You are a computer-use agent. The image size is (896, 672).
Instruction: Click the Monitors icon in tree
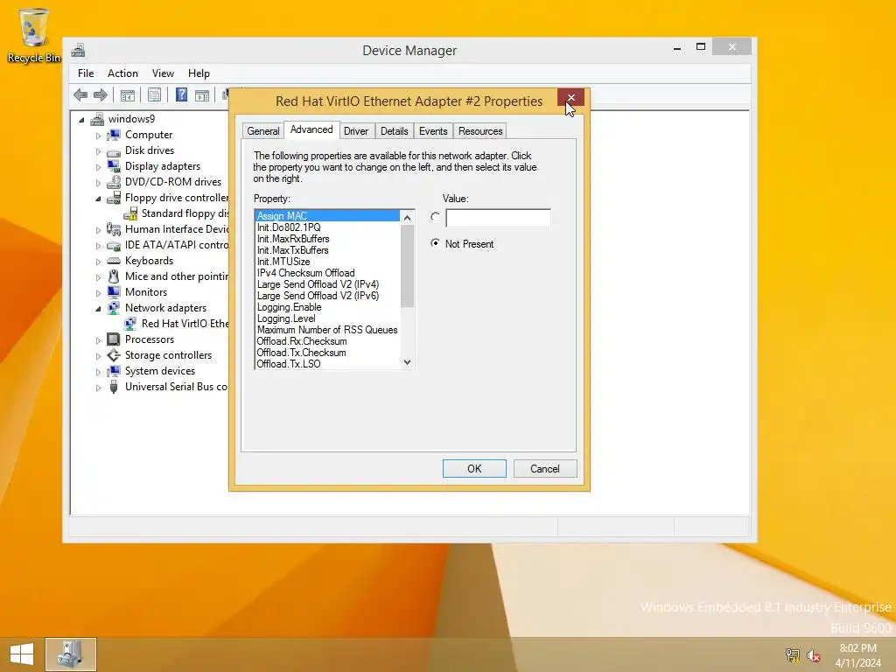(x=114, y=292)
